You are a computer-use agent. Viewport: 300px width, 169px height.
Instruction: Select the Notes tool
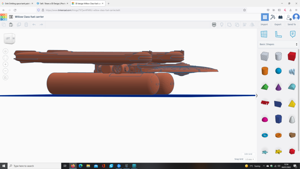(x=292, y=34)
